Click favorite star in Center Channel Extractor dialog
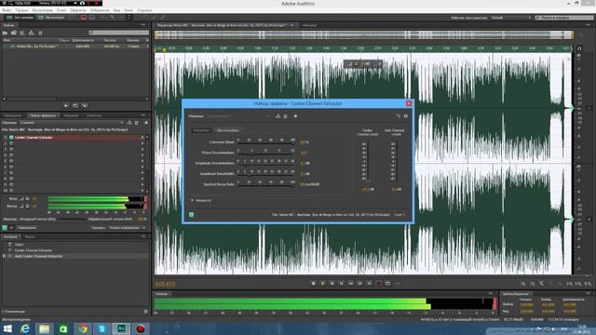596x335 pixels. 295,116
